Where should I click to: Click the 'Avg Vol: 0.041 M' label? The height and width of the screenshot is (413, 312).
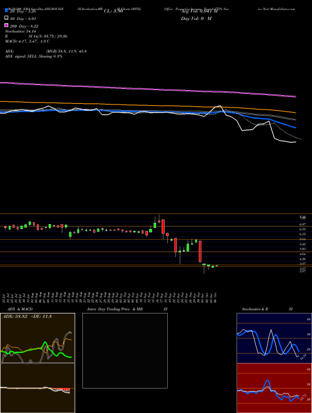click(x=199, y=11)
